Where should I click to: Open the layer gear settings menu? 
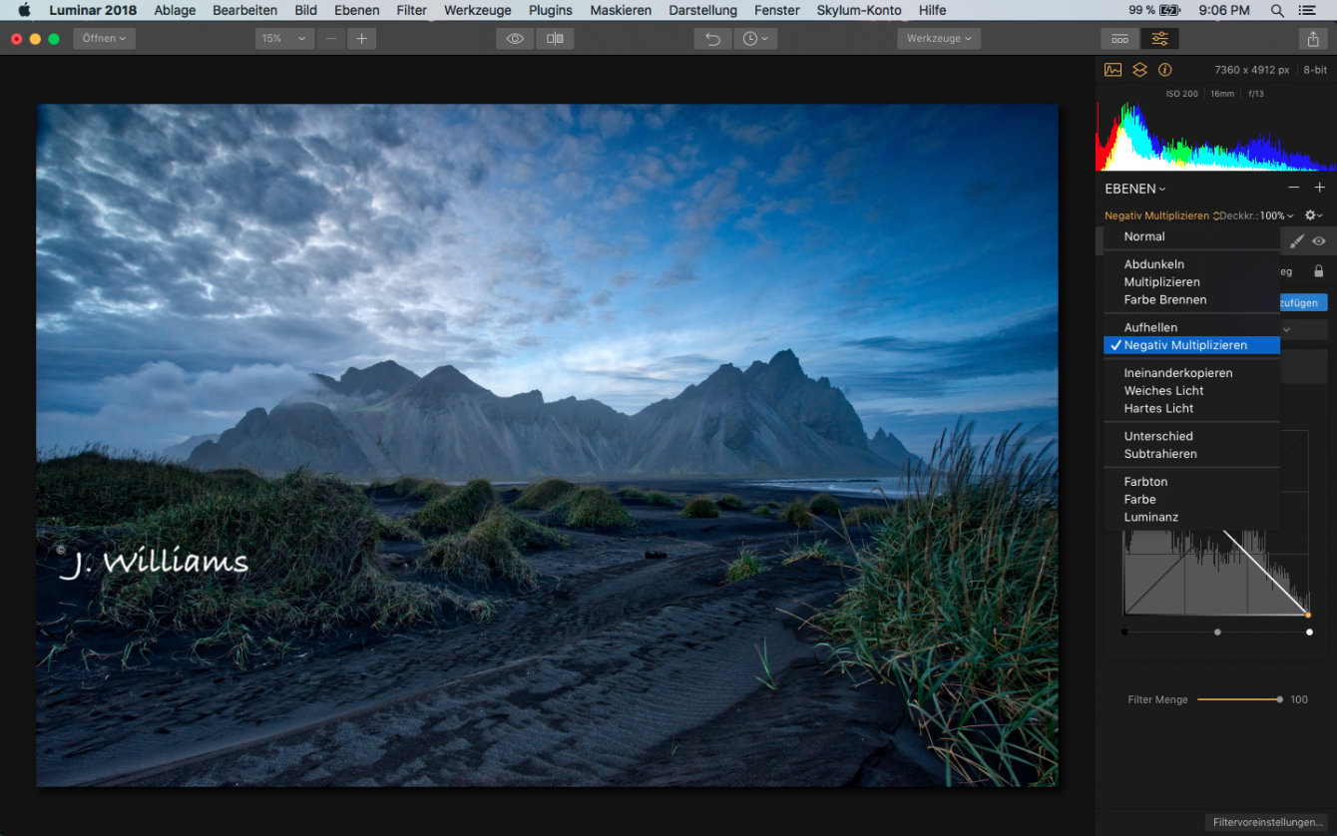point(1314,215)
